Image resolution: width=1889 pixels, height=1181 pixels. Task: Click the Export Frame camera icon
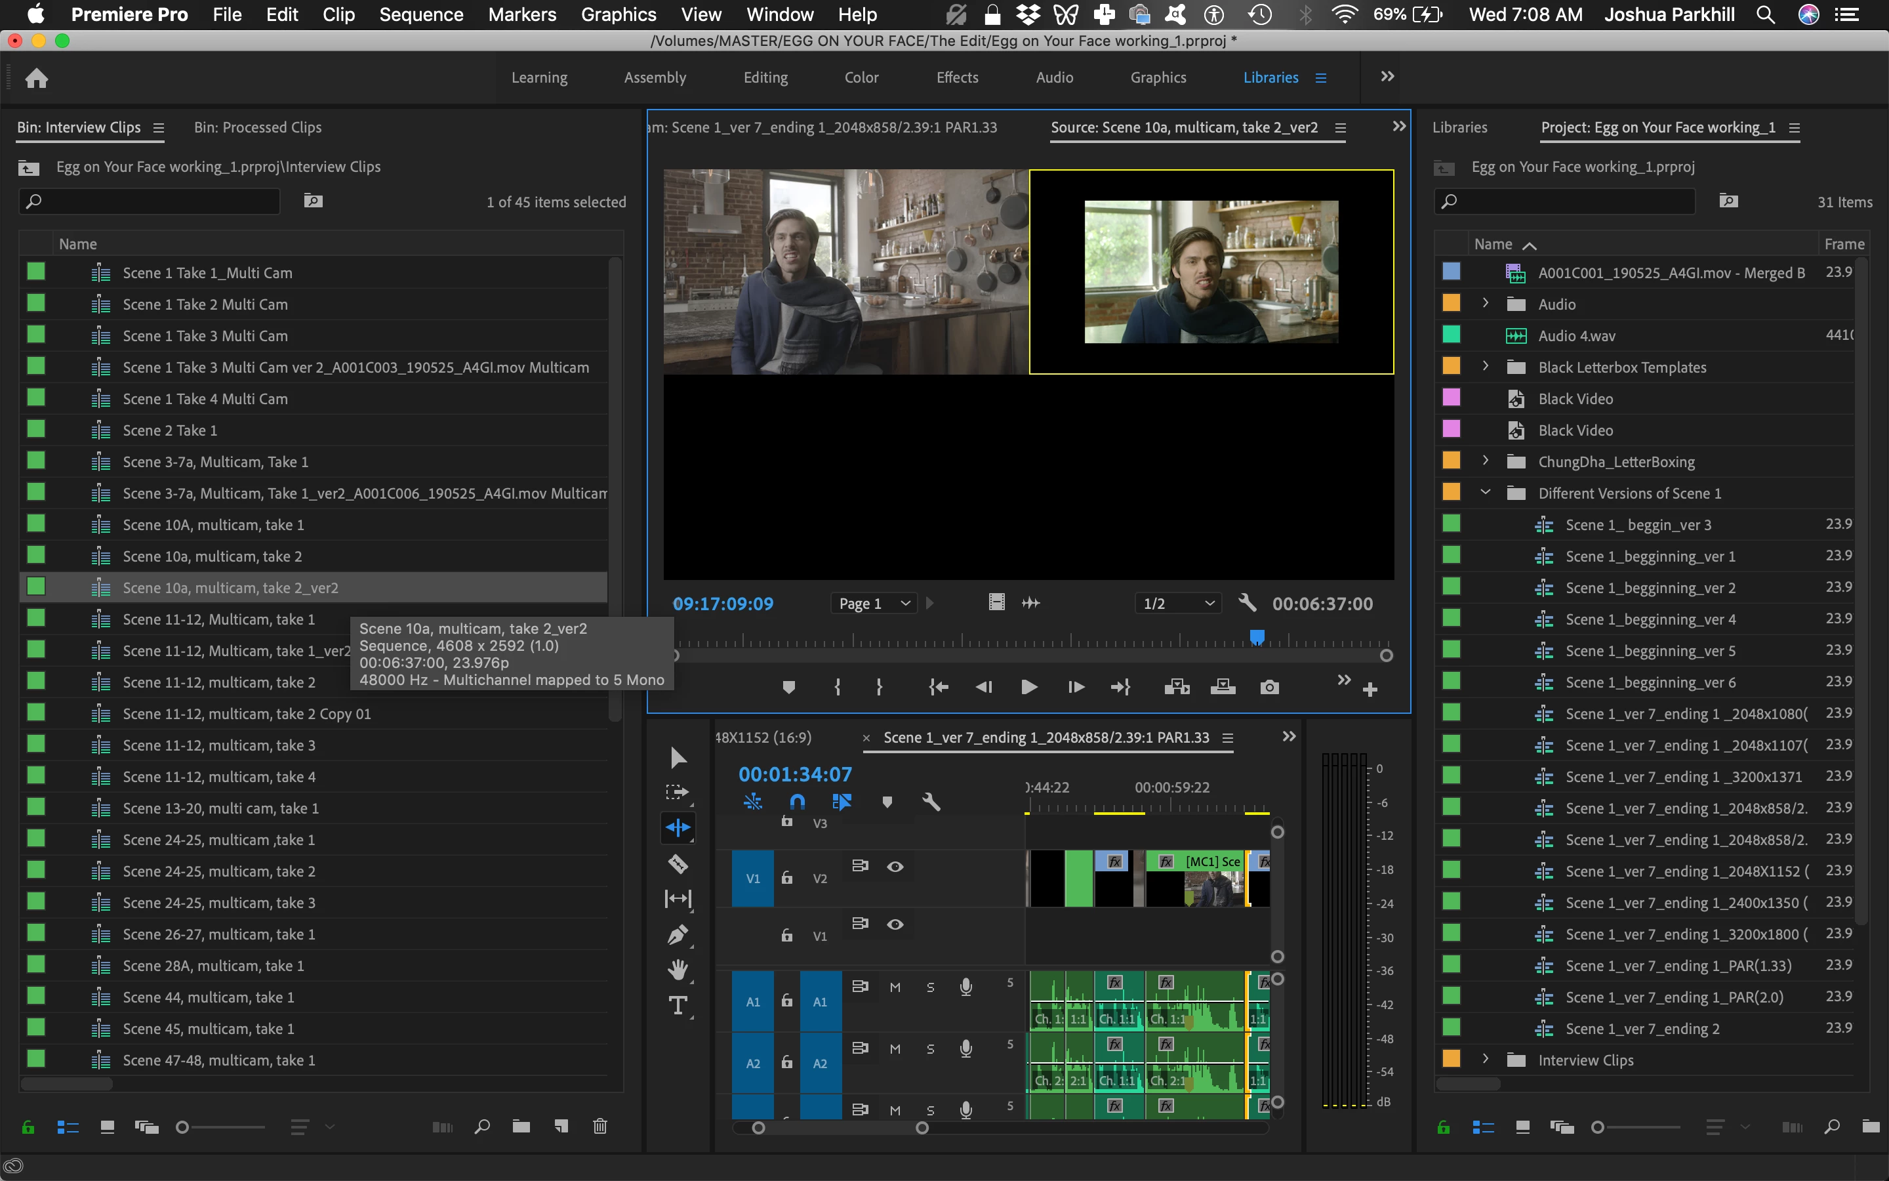coord(1269,688)
